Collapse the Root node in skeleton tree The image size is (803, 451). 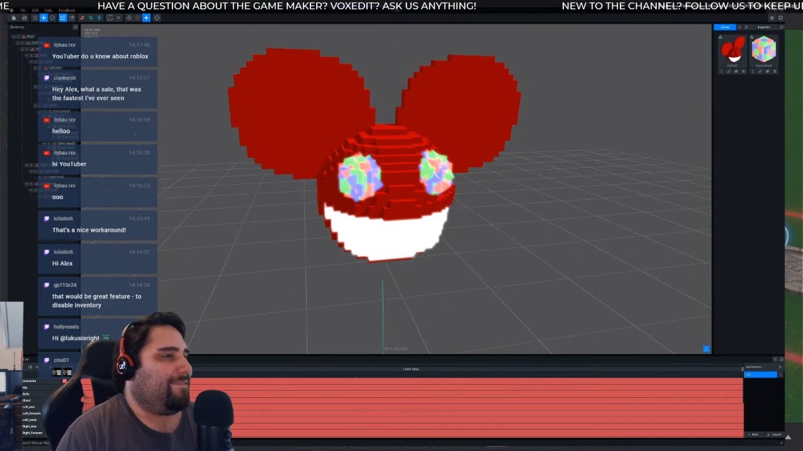click(x=13, y=37)
